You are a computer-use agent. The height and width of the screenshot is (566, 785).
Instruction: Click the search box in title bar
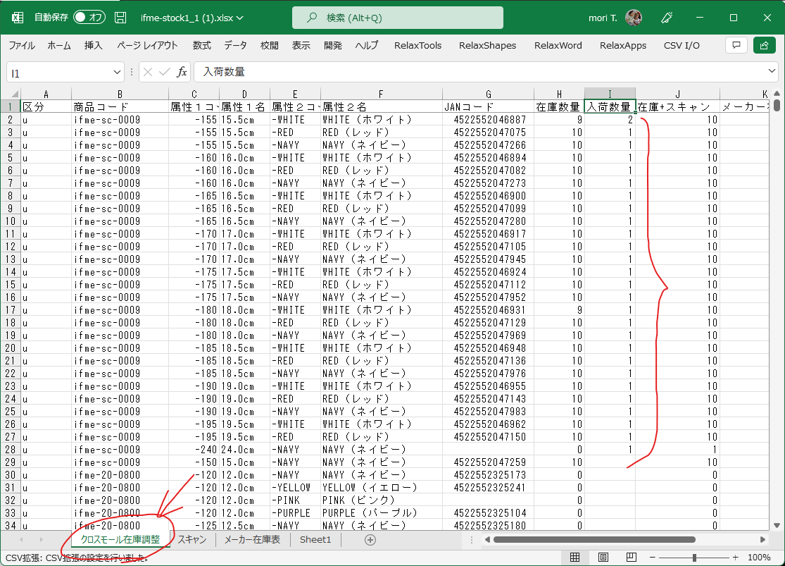397,18
